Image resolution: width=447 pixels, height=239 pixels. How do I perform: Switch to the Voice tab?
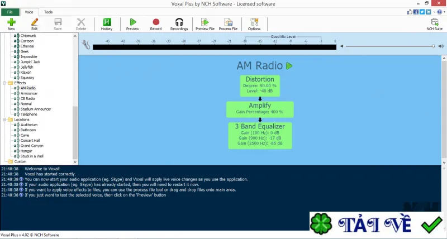tap(29, 12)
